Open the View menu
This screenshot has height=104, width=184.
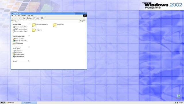19,16
